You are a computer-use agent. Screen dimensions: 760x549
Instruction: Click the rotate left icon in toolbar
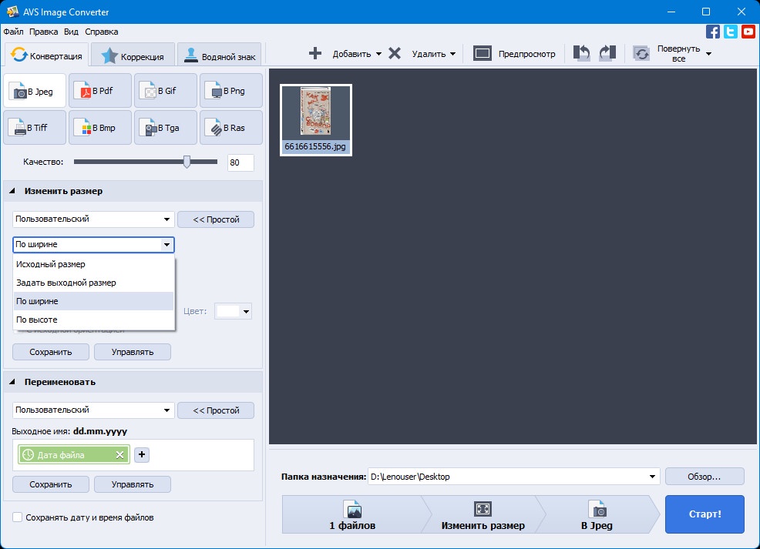pos(581,53)
